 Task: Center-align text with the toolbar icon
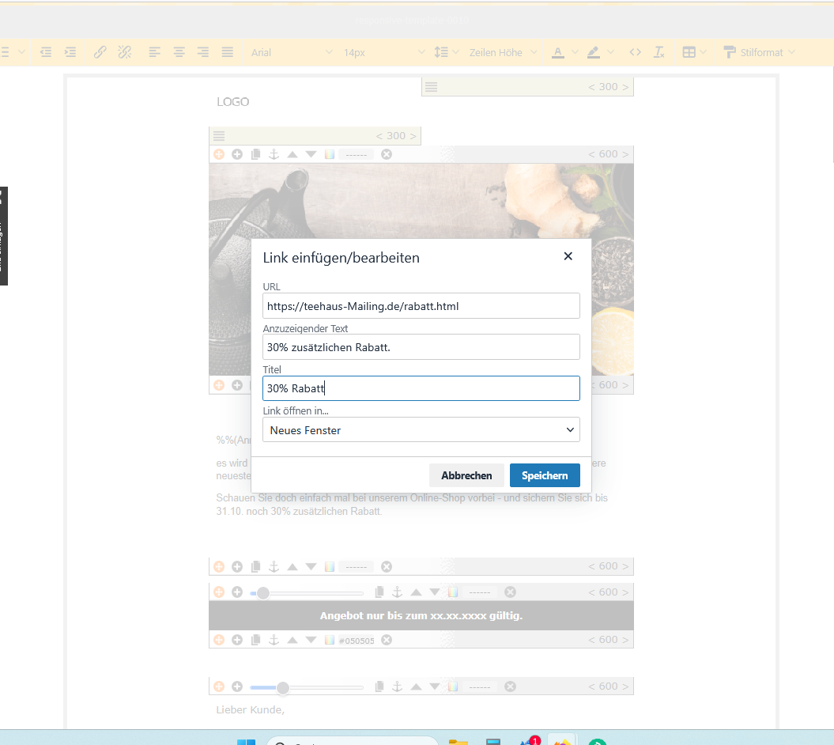point(179,52)
